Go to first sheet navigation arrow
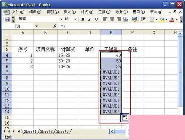Viewport: 185px width, 140px height. pyautogui.click(x=4, y=132)
